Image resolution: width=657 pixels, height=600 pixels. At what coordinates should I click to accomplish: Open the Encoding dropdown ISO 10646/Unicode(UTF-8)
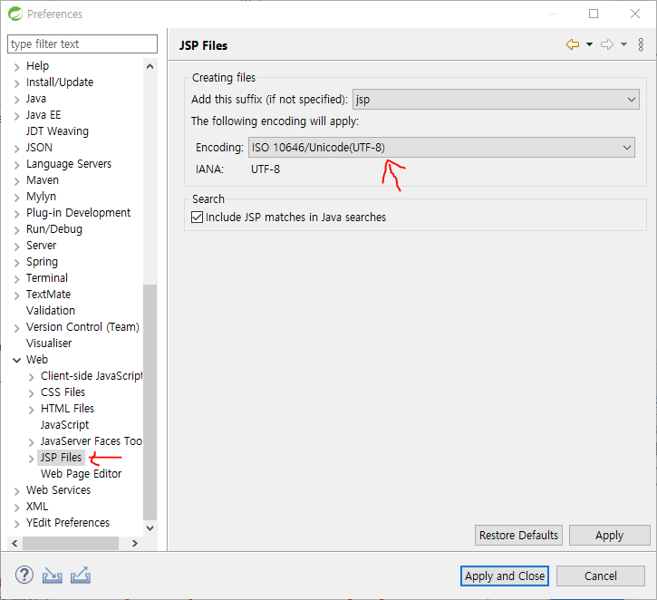441,148
